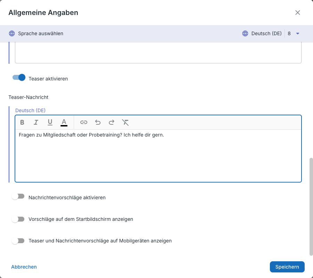The image size is (313, 278).
Task: Apply italic formatting in the editor
Action: (x=36, y=122)
